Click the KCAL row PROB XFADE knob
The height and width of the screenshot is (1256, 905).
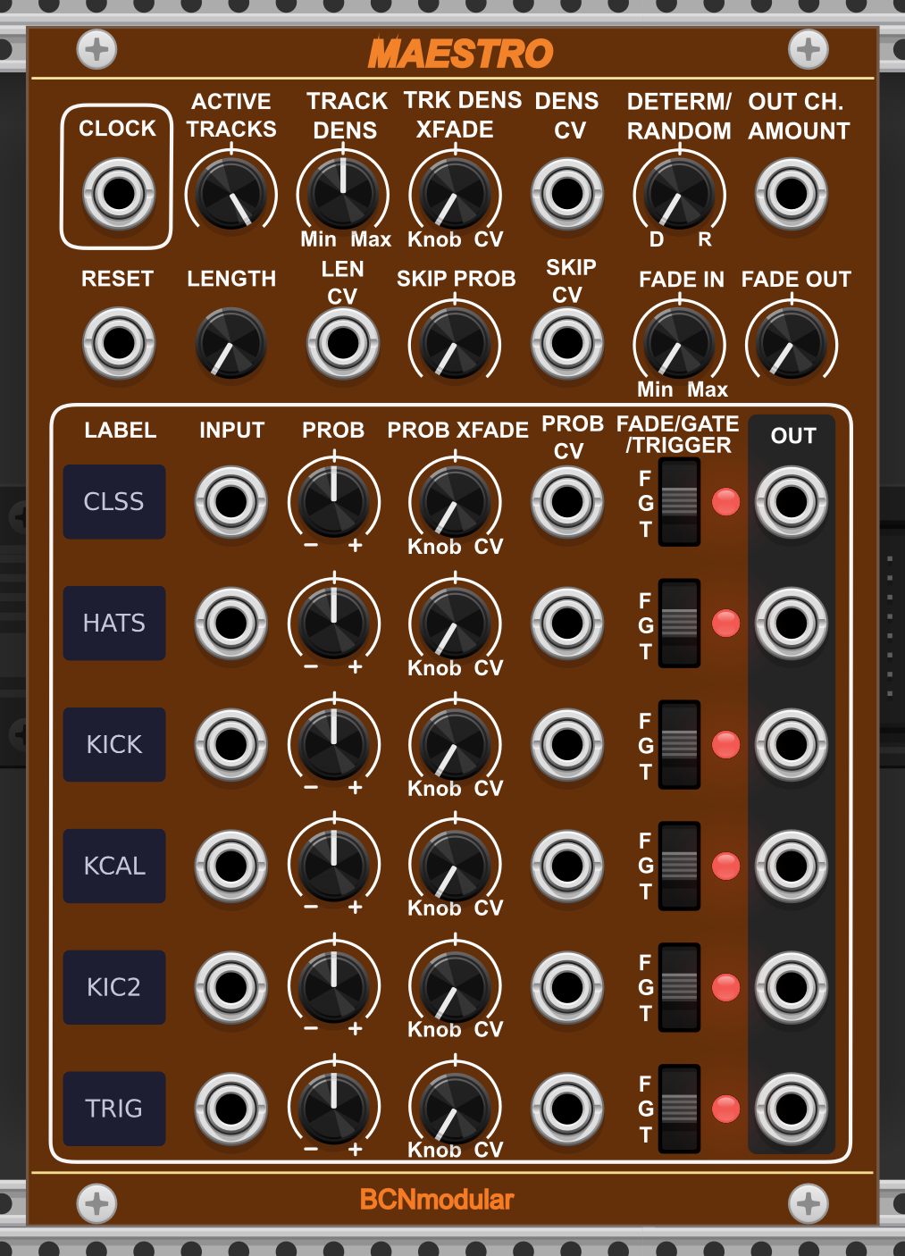pos(455,866)
